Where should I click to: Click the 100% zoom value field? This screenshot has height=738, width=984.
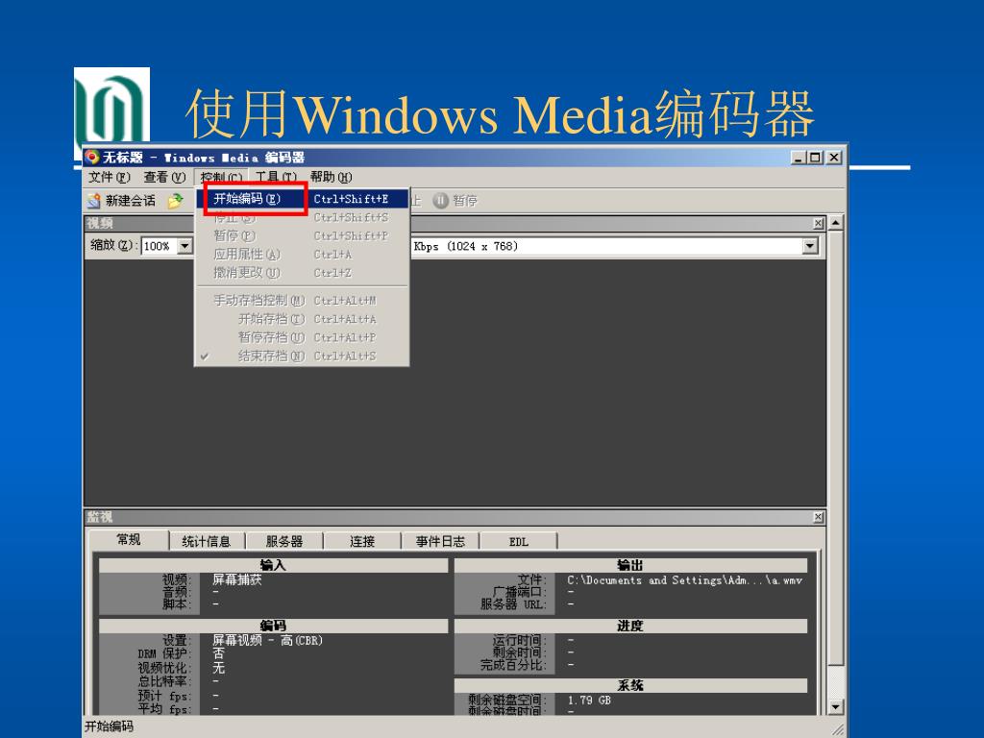click(x=160, y=246)
